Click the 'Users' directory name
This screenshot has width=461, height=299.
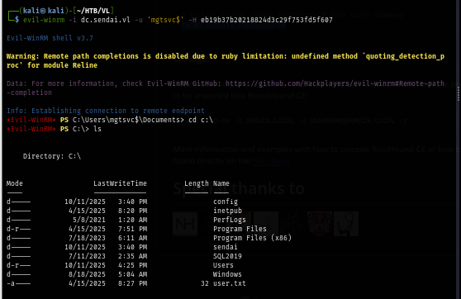(x=223, y=265)
